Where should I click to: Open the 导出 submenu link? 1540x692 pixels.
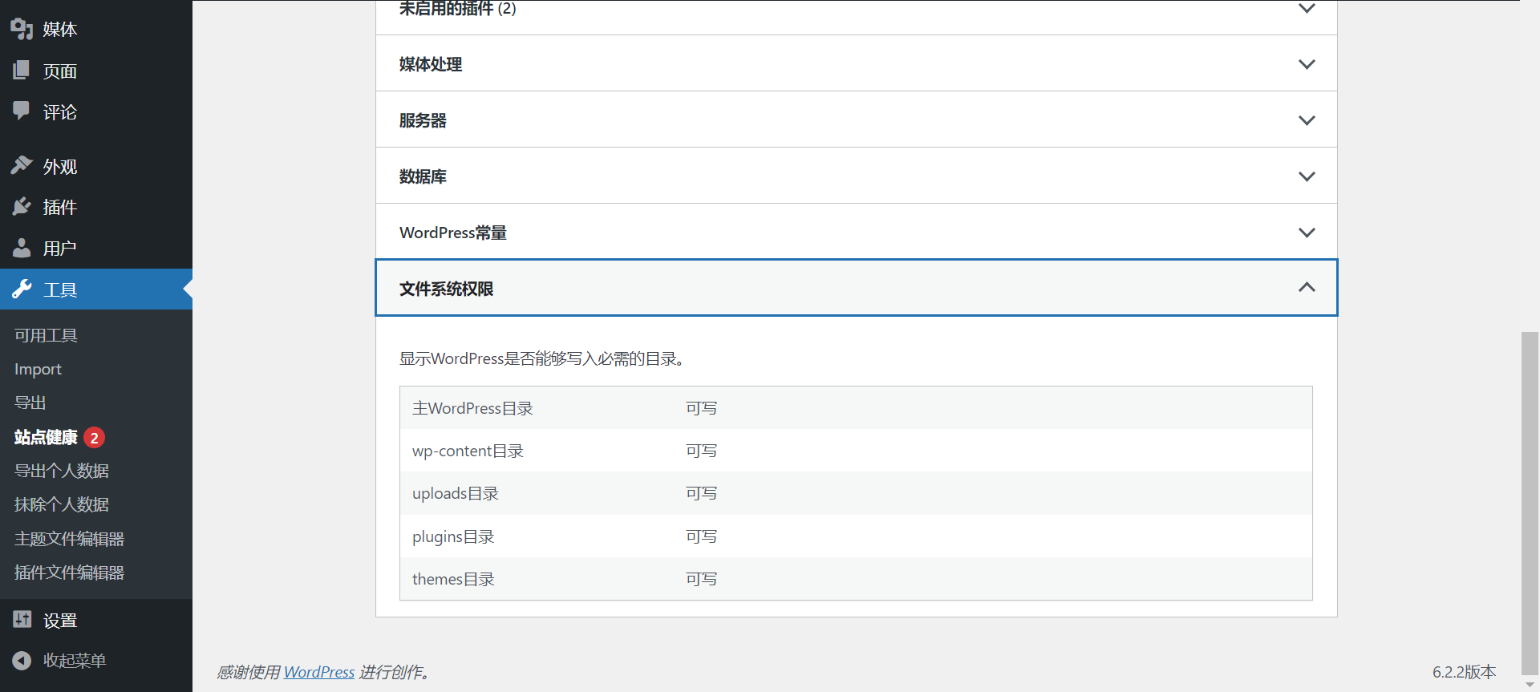click(x=30, y=403)
